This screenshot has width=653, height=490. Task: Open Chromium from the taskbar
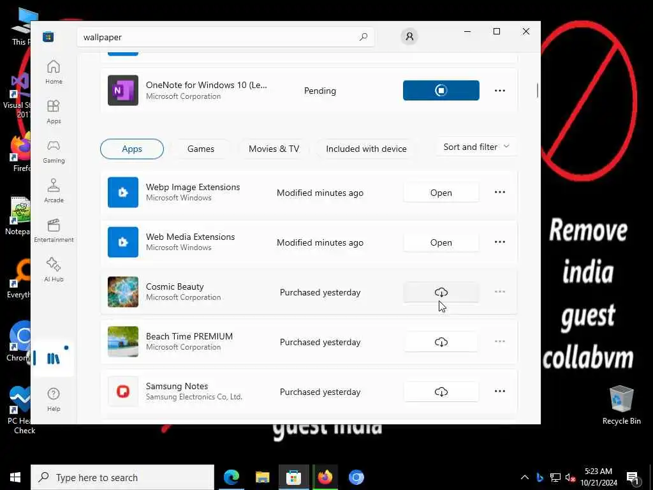(x=356, y=477)
